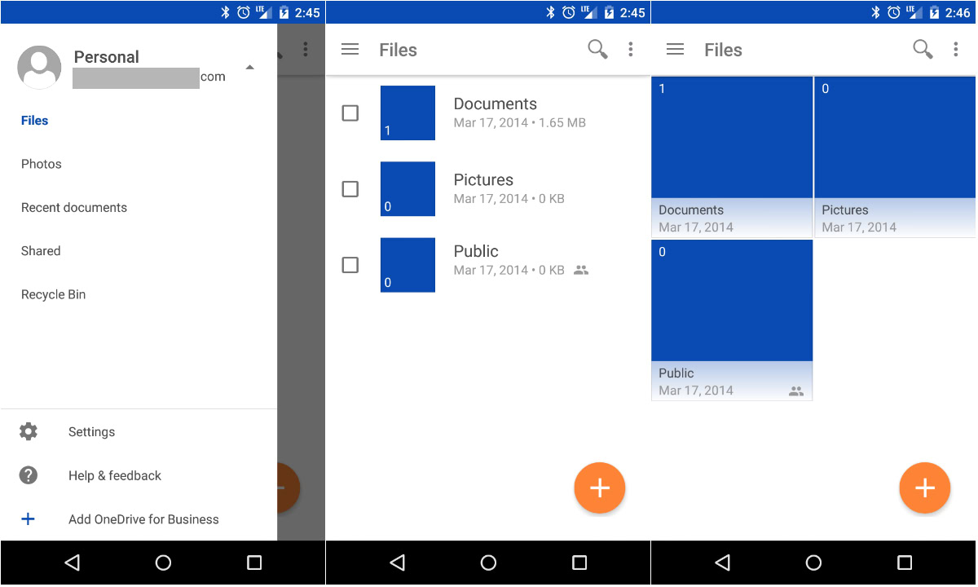
Task: Tap Android recents button on list screen
Action: pos(579,563)
